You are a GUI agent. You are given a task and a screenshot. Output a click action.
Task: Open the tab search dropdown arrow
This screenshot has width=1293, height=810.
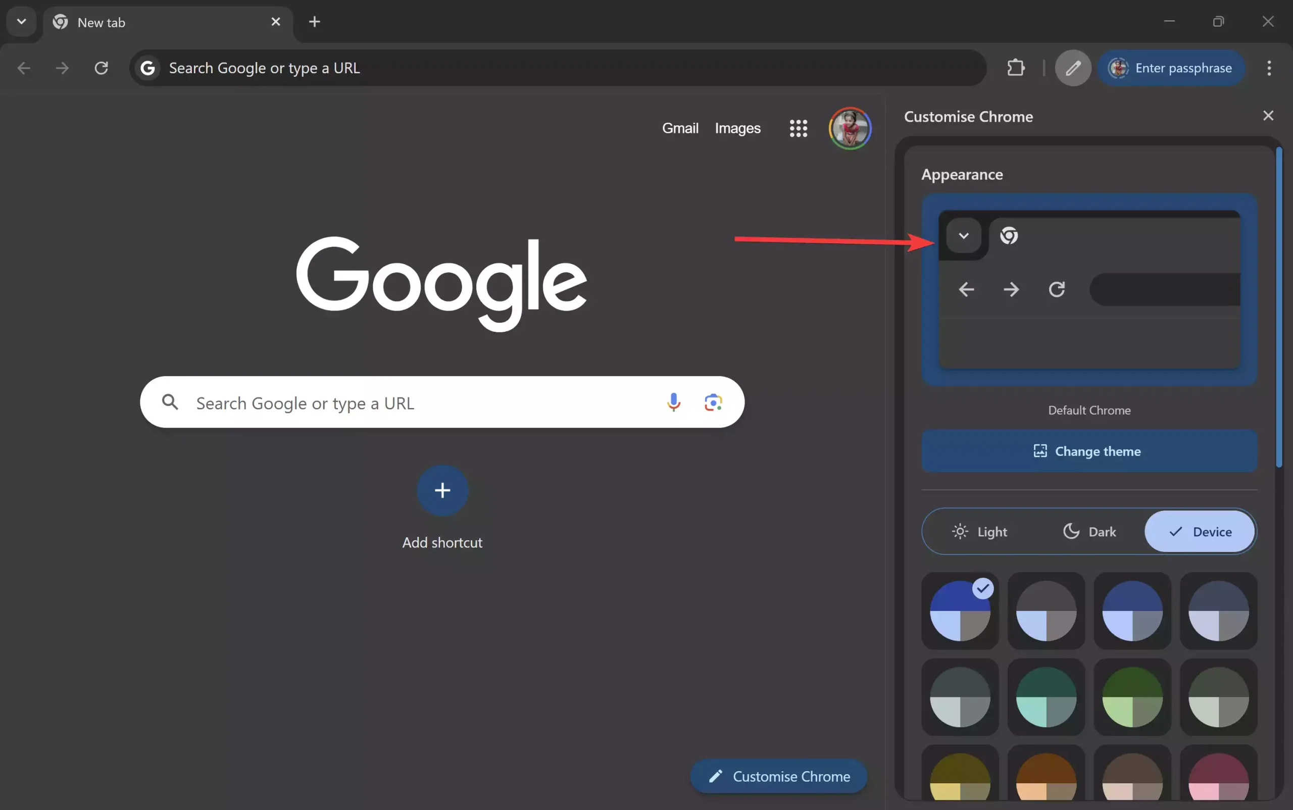point(21,22)
